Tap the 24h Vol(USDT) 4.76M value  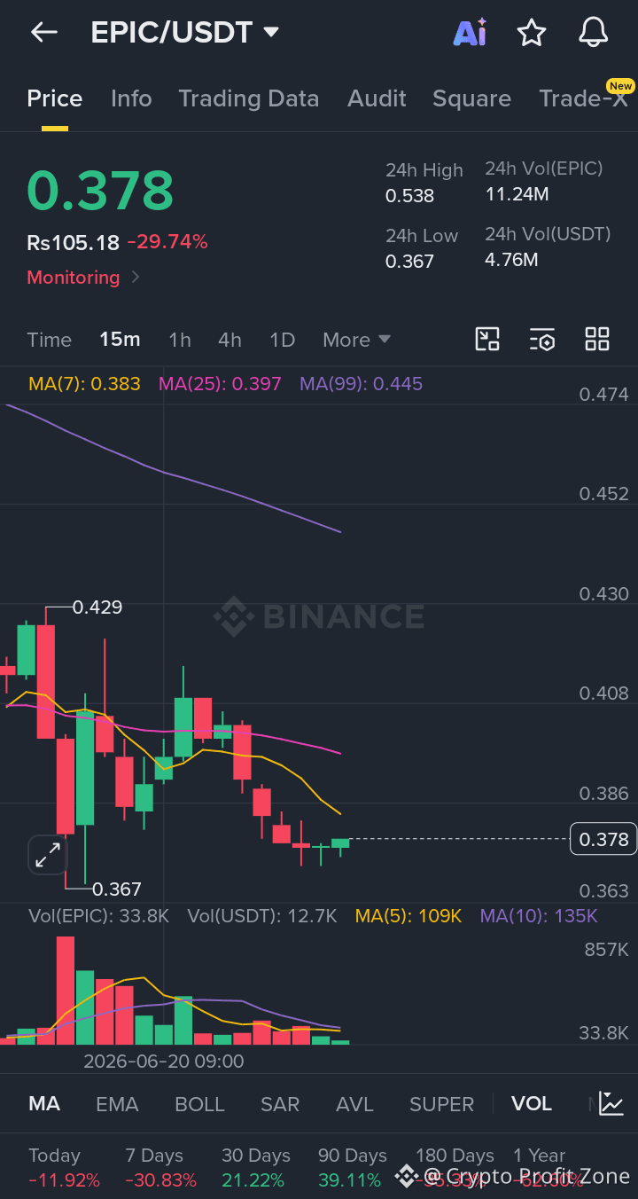tap(511, 260)
